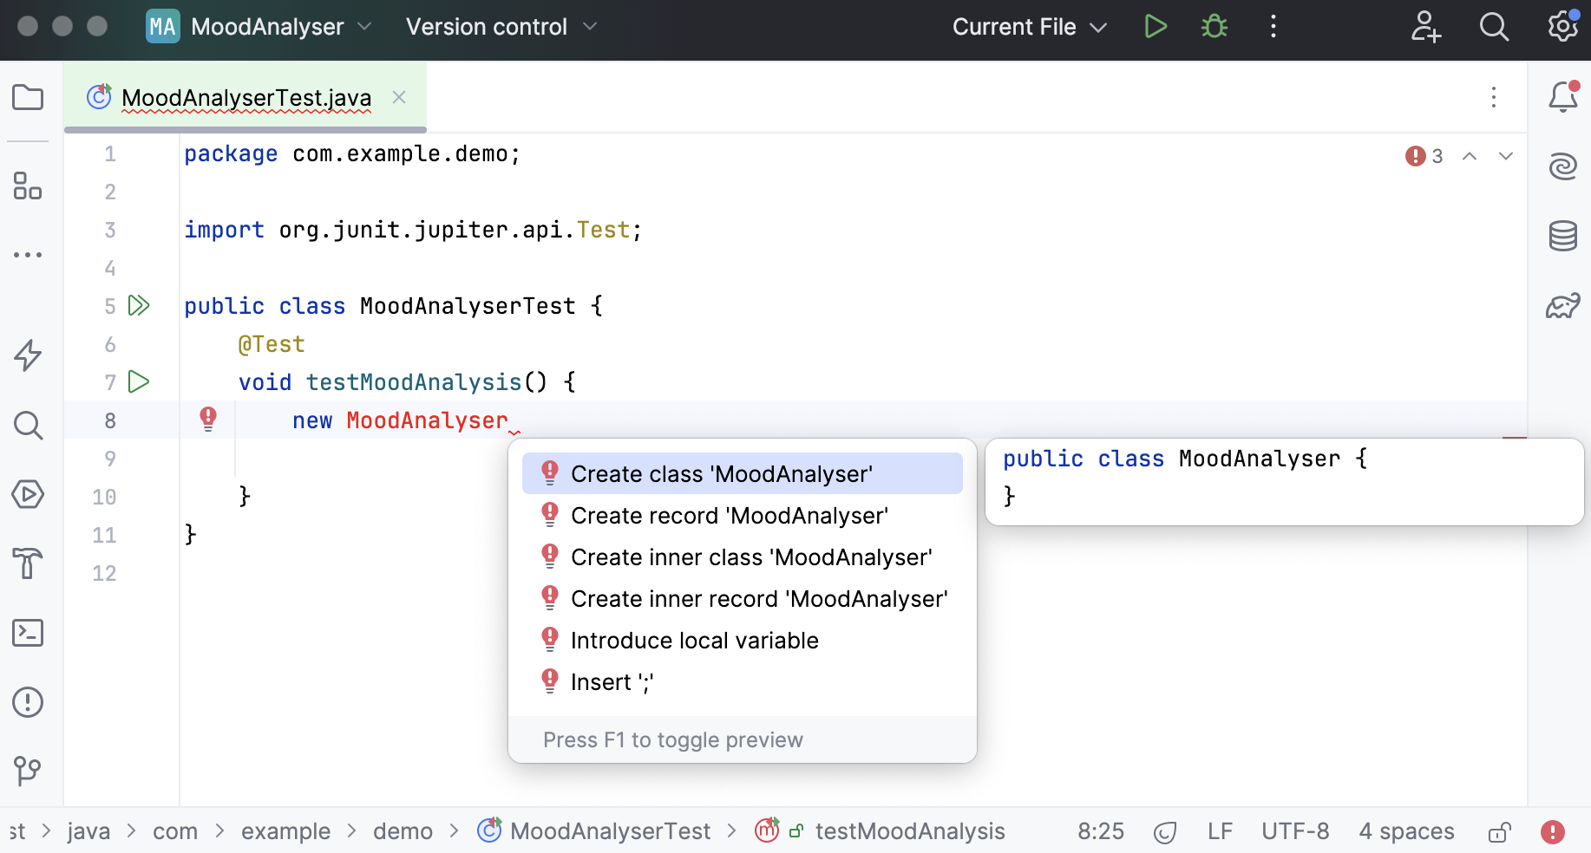
Task: Select 'Create record 'MoodAnalyser'' quick fix
Action: tap(729, 515)
